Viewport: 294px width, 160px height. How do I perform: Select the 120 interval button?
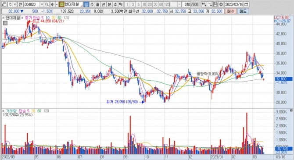[x=167, y=4]
